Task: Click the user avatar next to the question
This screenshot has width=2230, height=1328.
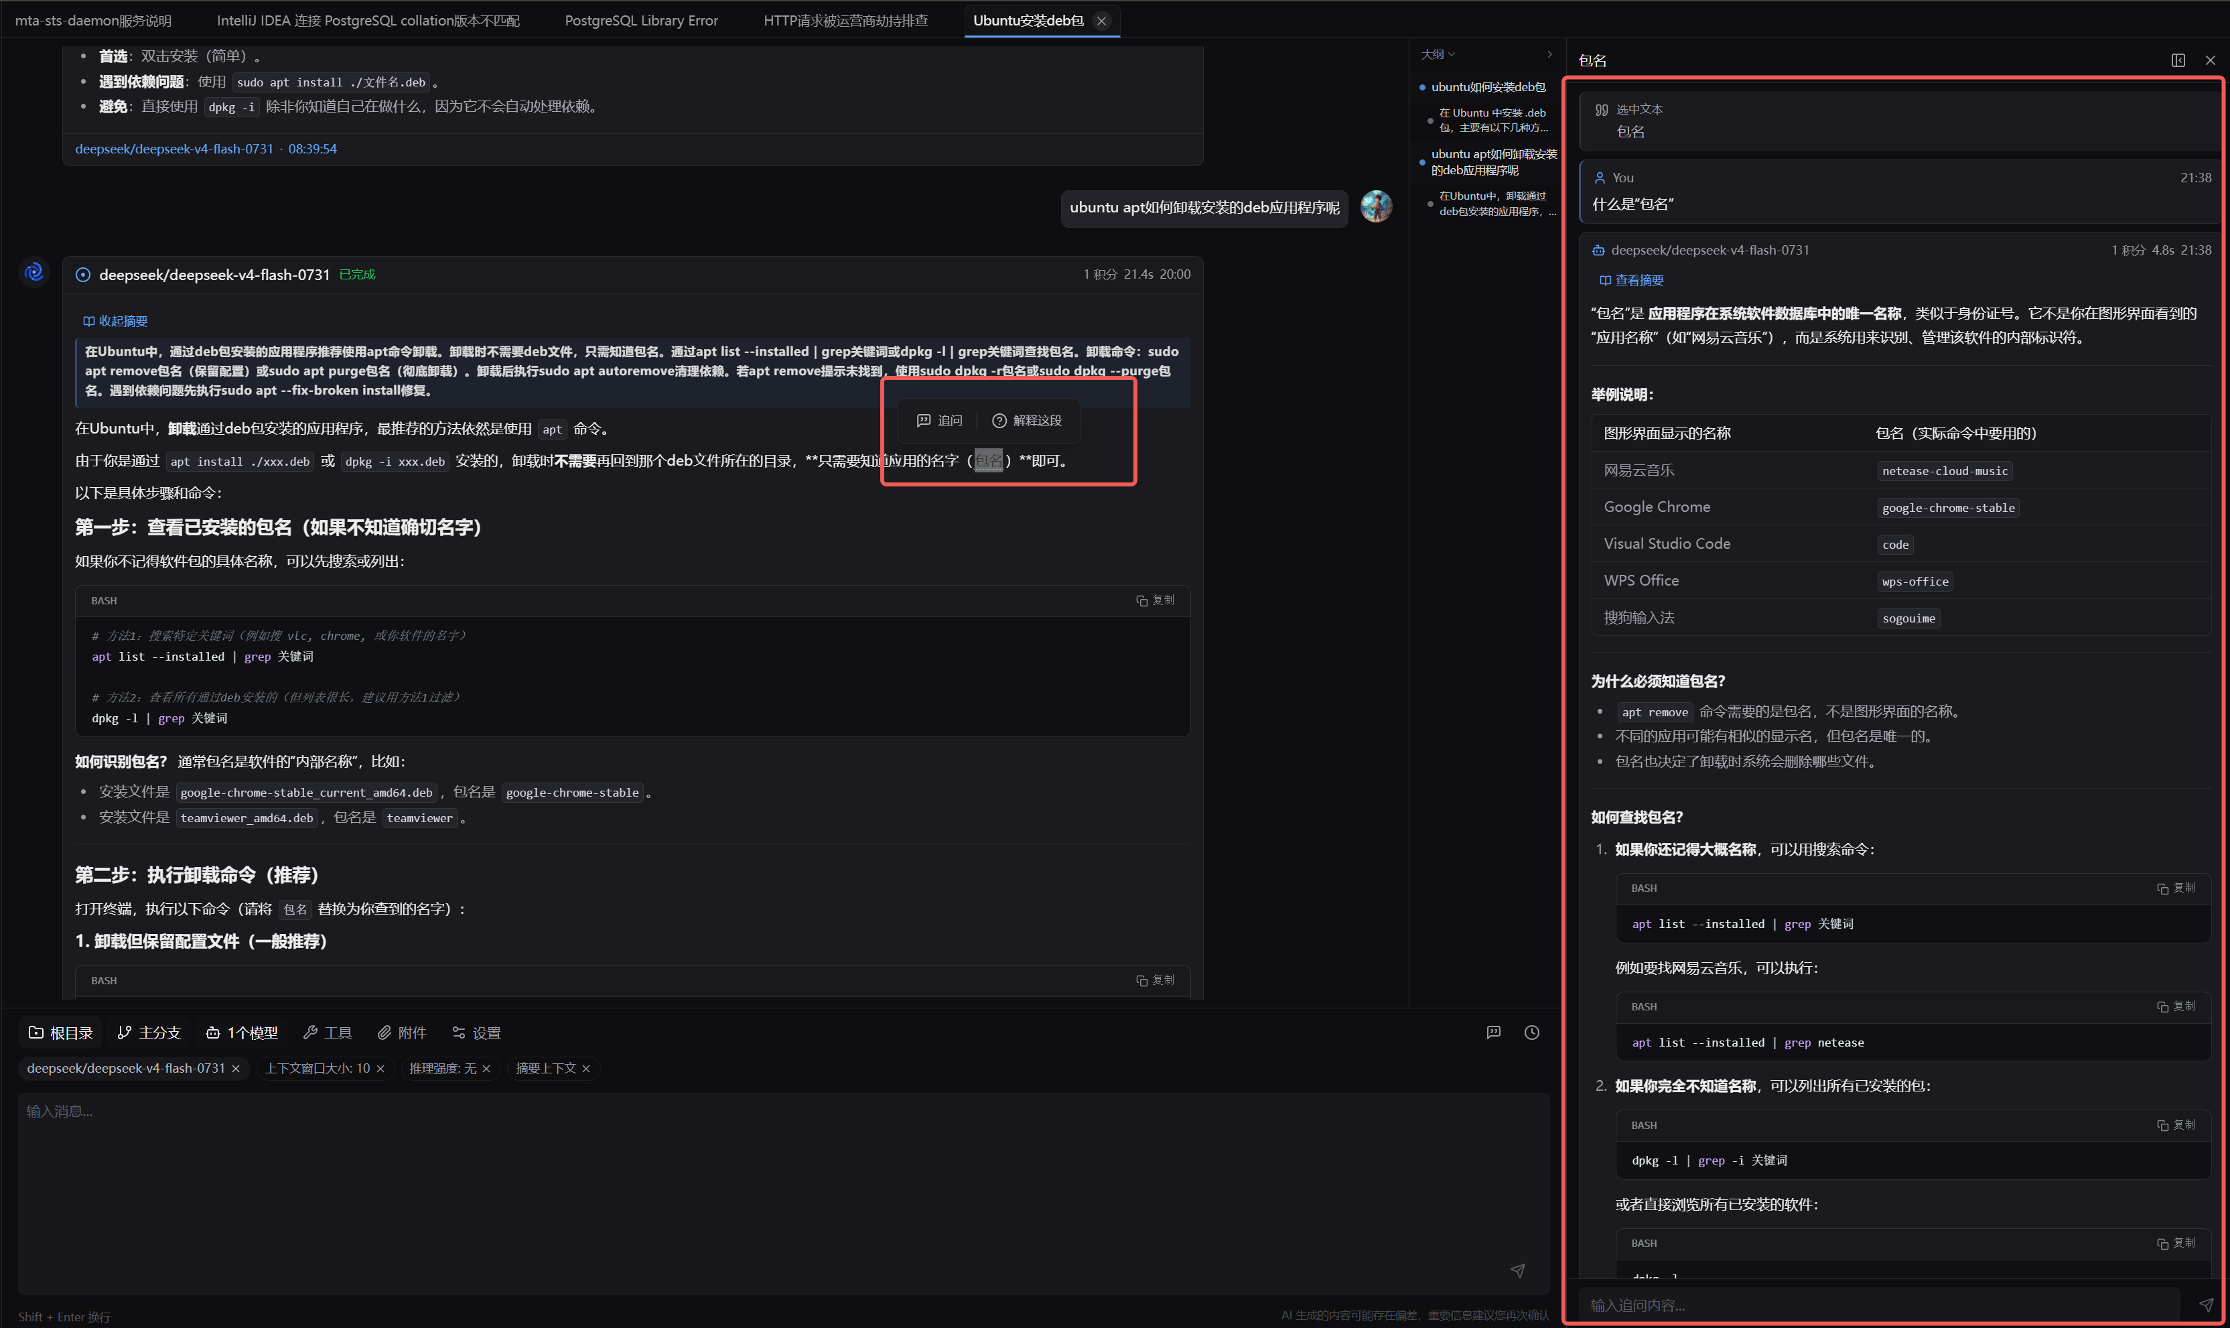Action: click(1376, 207)
